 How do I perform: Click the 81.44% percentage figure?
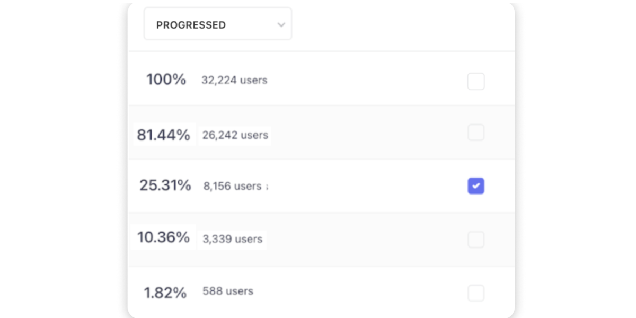(x=163, y=135)
